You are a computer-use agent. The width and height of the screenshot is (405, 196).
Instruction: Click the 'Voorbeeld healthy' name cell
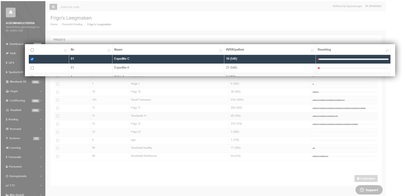click(x=179, y=148)
